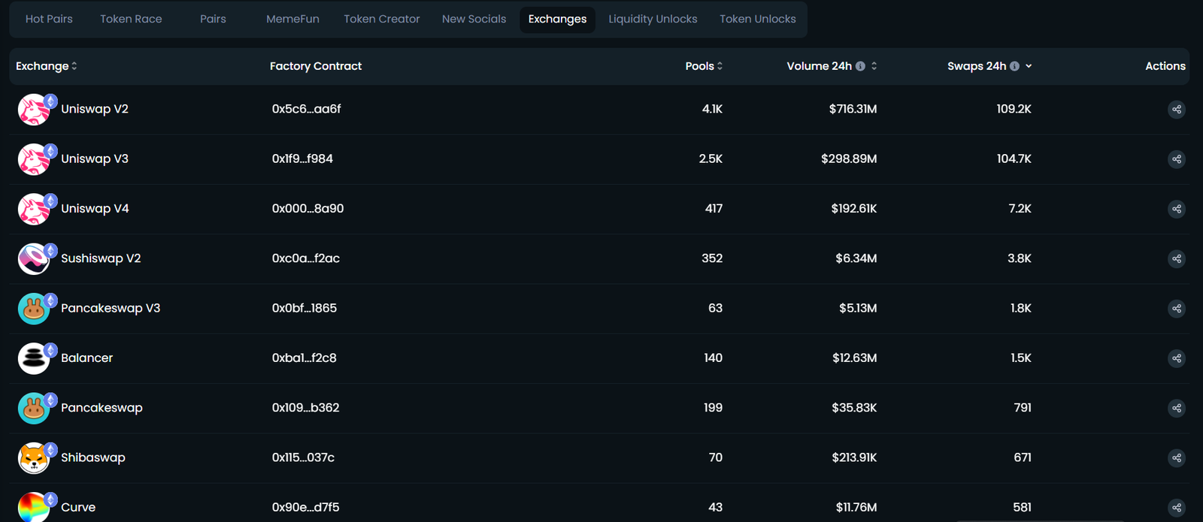1203x522 pixels.
Task: Open Uniswap V2 exchange name
Action: [95, 110]
